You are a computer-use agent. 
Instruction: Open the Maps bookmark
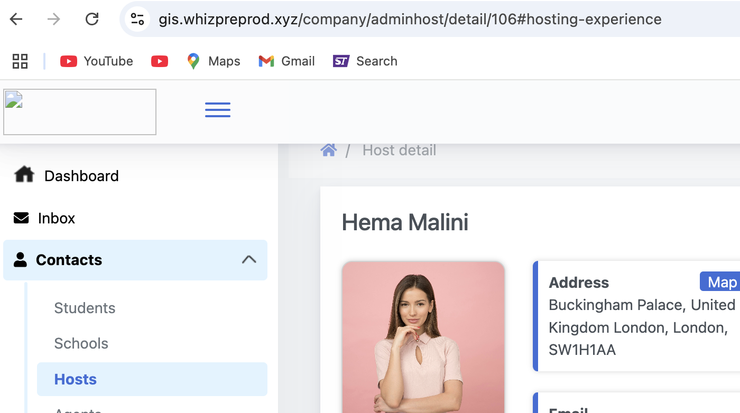coord(214,61)
